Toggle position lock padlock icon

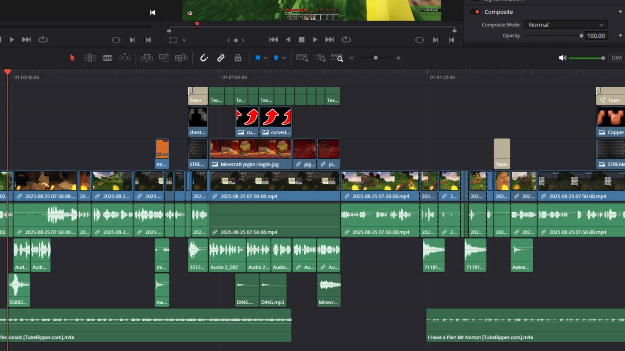(238, 58)
